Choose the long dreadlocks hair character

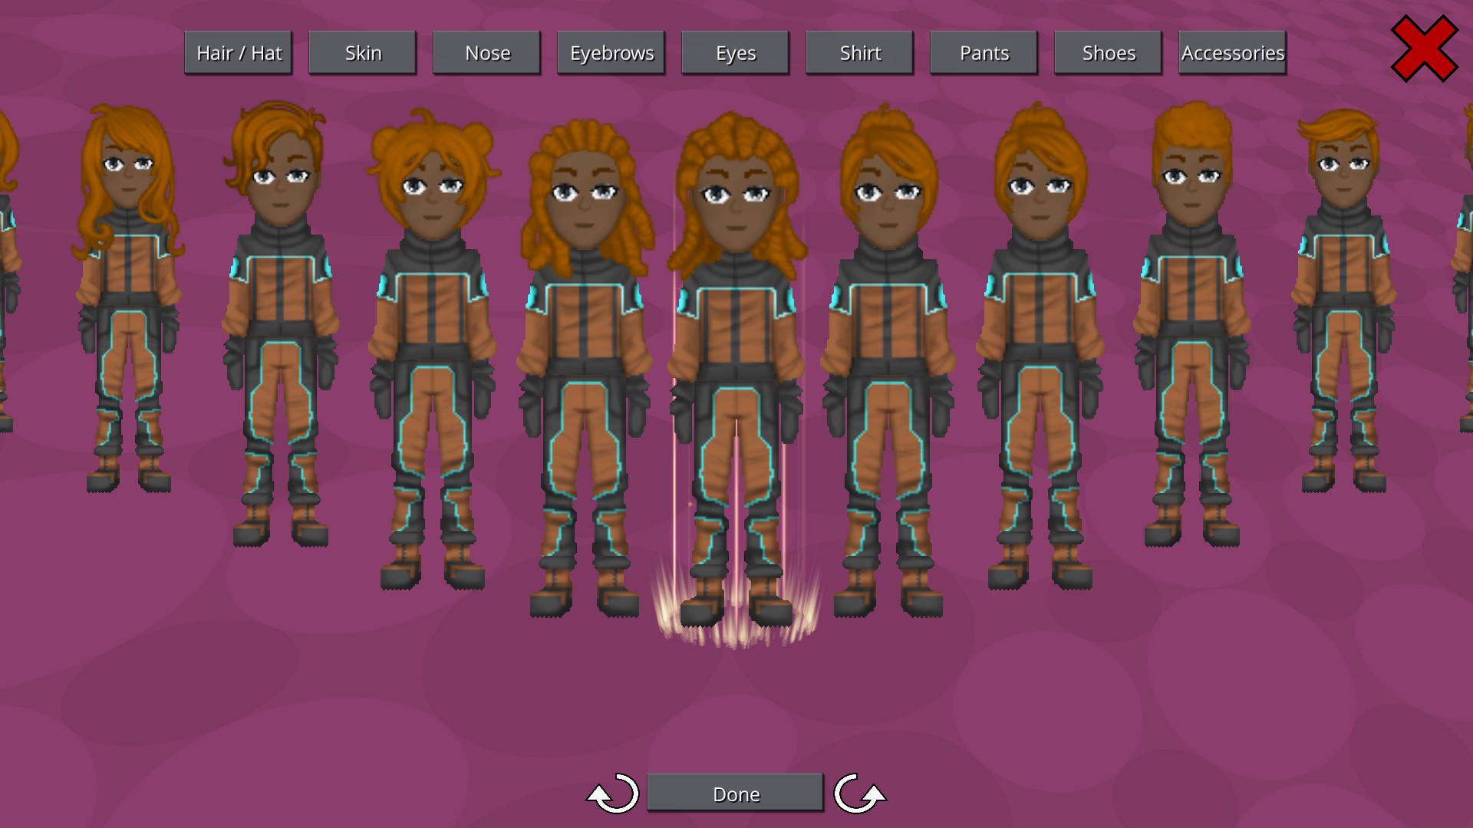(x=585, y=368)
